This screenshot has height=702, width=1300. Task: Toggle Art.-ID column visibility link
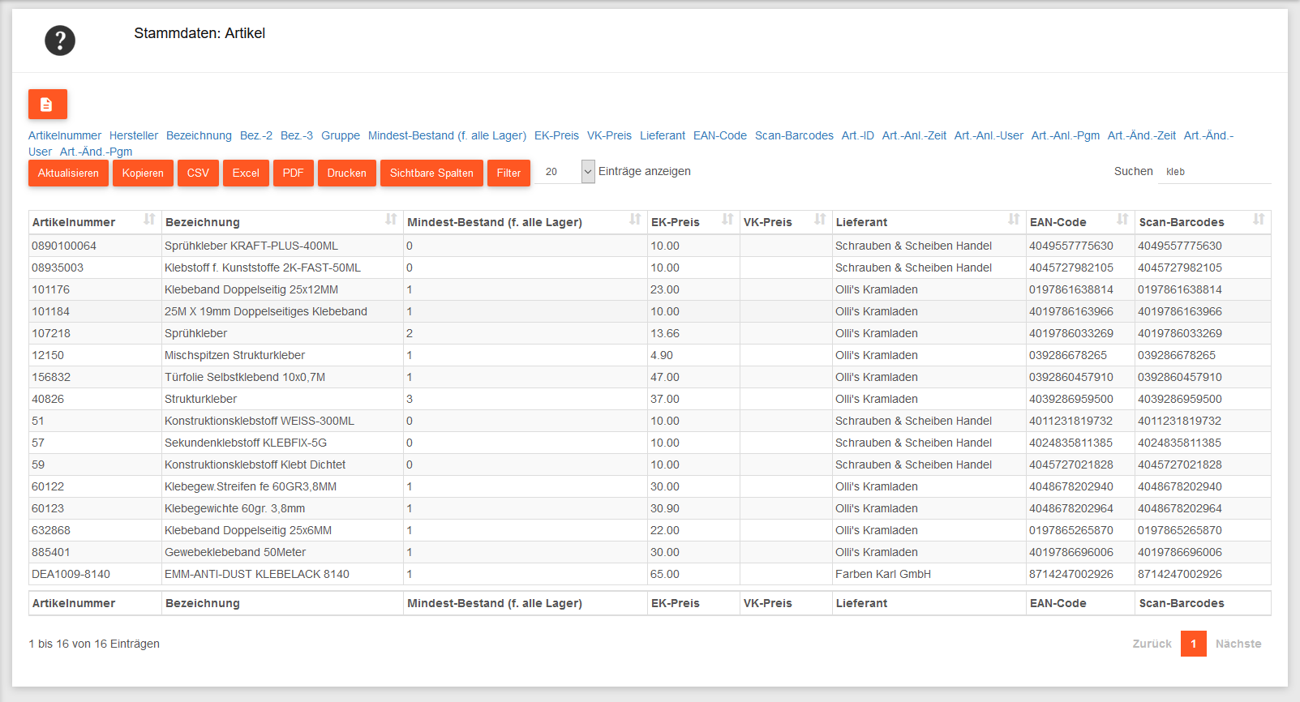(857, 135)
